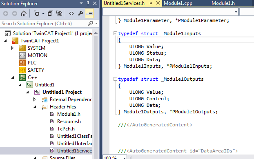Open Pending Changes Filter clock icon

37,13
